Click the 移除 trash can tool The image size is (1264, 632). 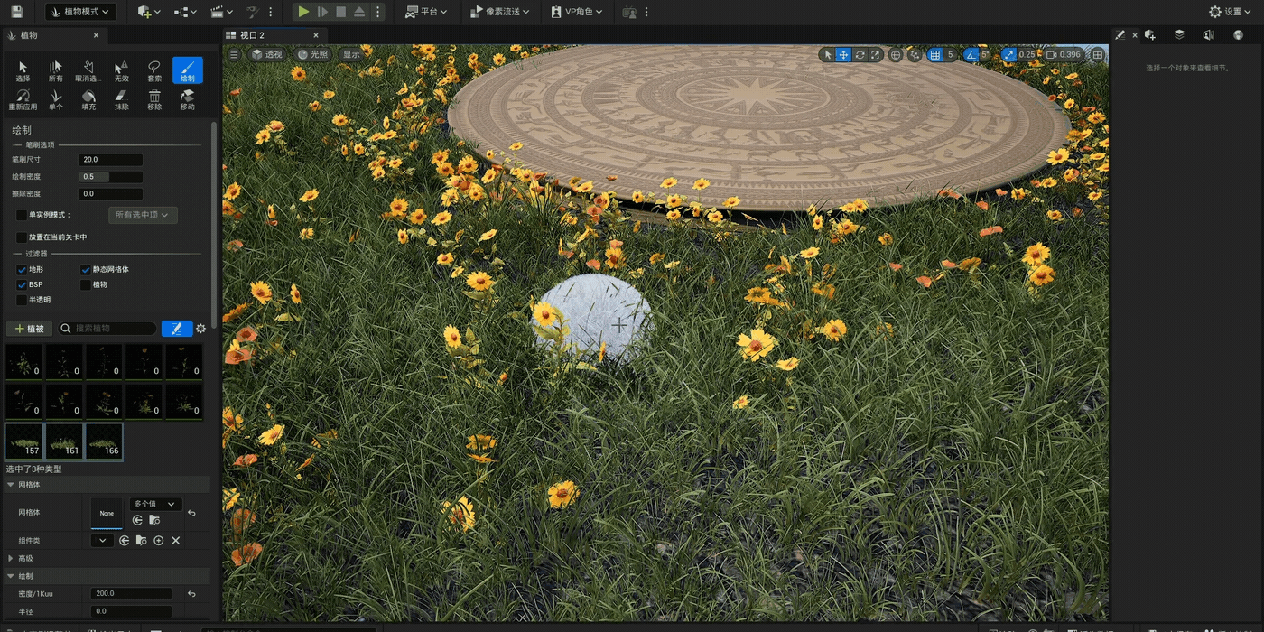click(154, 99)
